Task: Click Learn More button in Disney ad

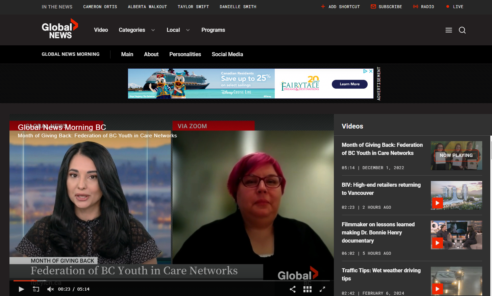Action: 350,84
